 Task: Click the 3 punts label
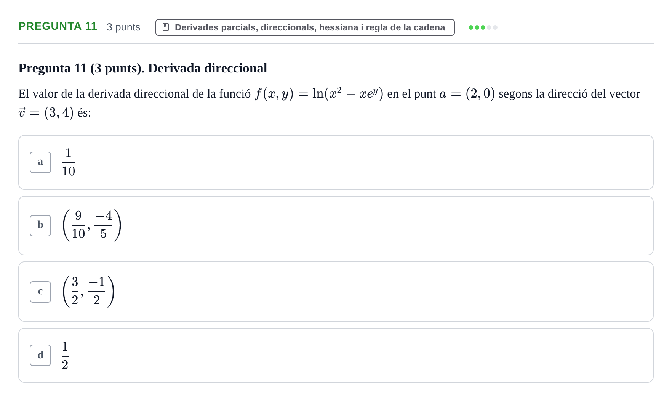click(x=123, y=27)
